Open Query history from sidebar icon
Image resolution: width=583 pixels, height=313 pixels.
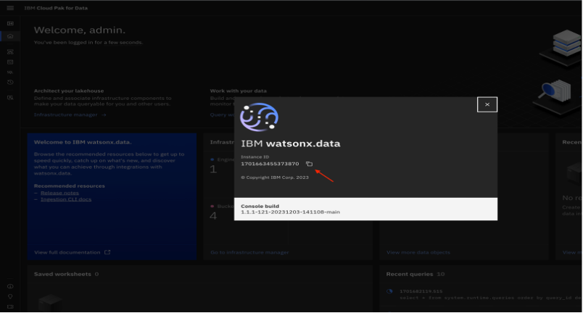click(x=10, y=83)
